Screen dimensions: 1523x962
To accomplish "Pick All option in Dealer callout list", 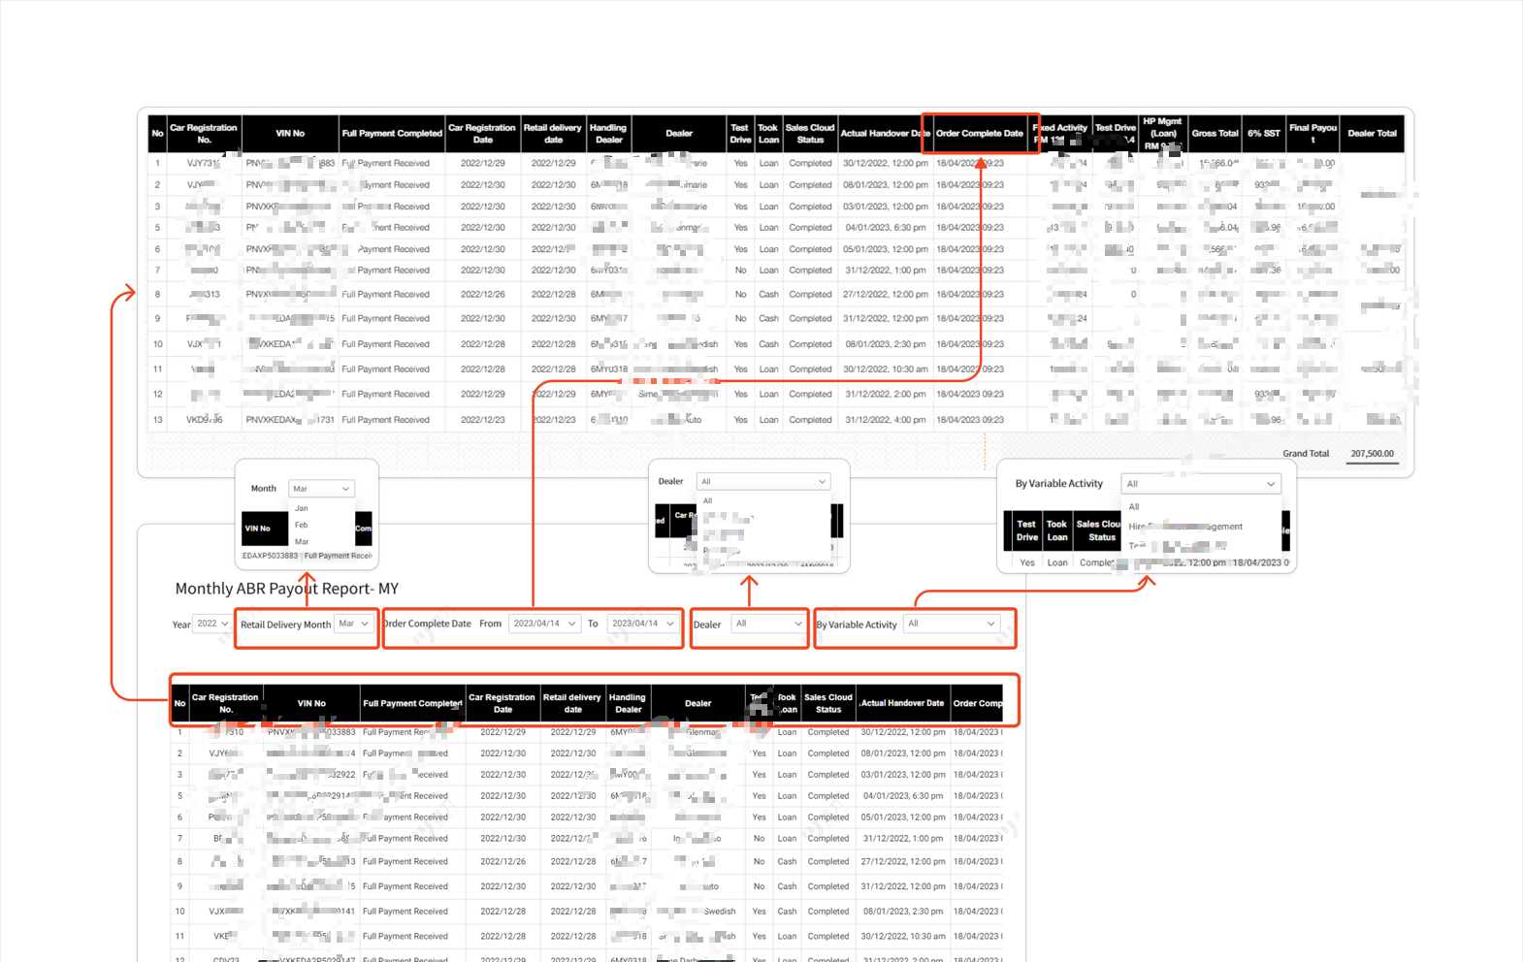I will coord(707,500).
